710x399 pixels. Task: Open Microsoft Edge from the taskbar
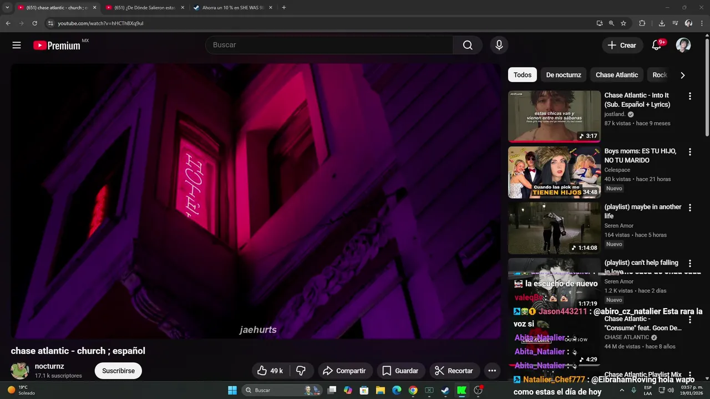[x=397, y=390]
